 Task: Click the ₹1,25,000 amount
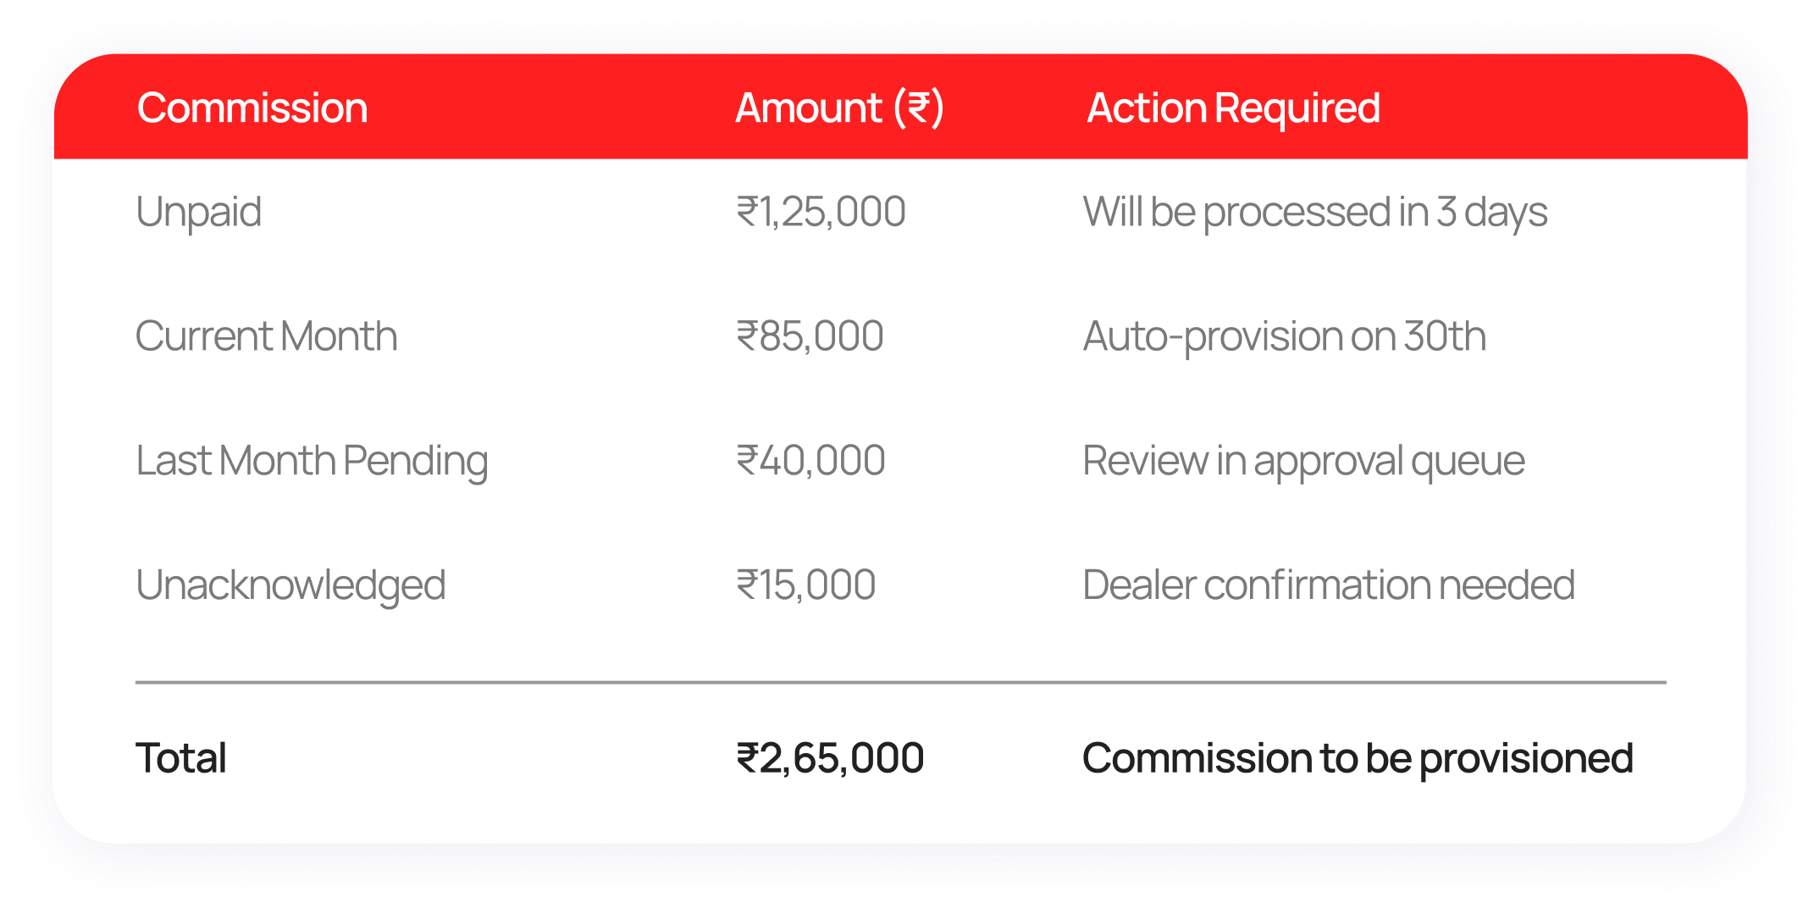(821, 212)
